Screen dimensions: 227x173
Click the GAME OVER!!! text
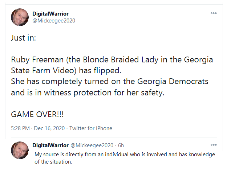click(x=37, y=115)
